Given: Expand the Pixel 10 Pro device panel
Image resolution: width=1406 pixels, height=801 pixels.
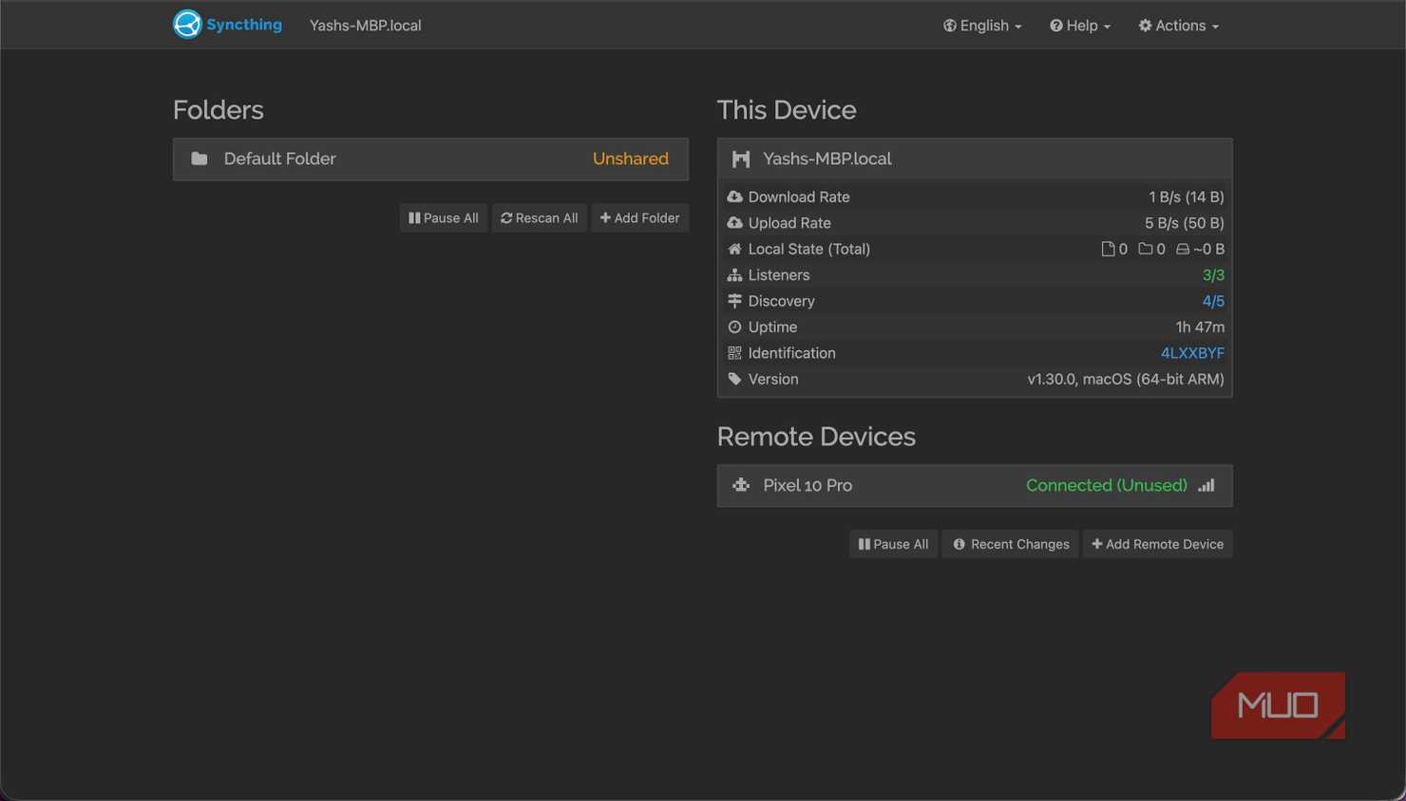Looking at the screenshot, I should pyautogui.click(x=975, y=486).
